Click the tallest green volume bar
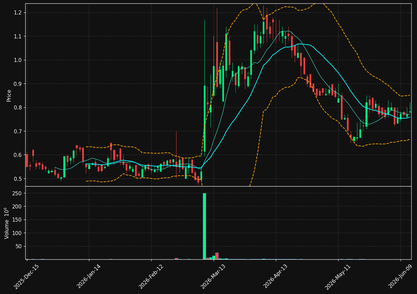The image size is (417, 294). 204,226
